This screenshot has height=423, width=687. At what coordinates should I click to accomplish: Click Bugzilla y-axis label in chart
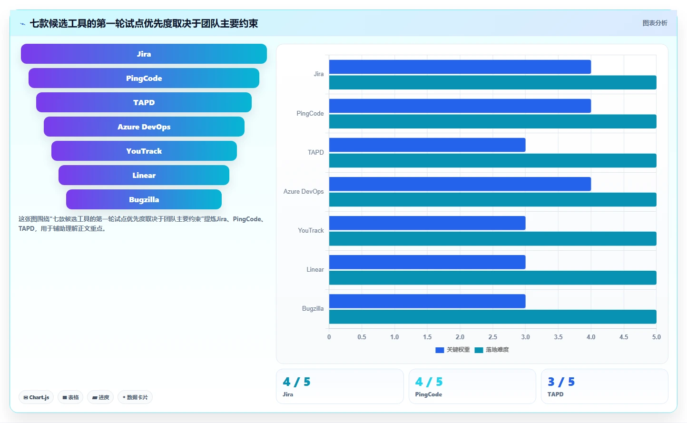click(313, 308)
